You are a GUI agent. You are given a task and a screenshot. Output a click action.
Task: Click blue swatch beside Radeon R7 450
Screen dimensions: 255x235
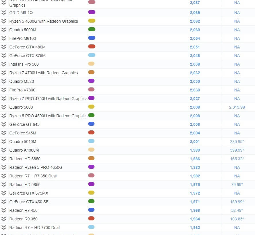91,210
